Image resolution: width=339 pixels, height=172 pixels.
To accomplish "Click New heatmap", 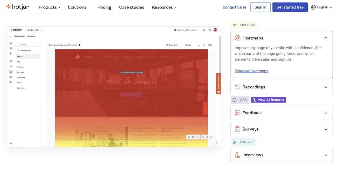I will [24, 50].
